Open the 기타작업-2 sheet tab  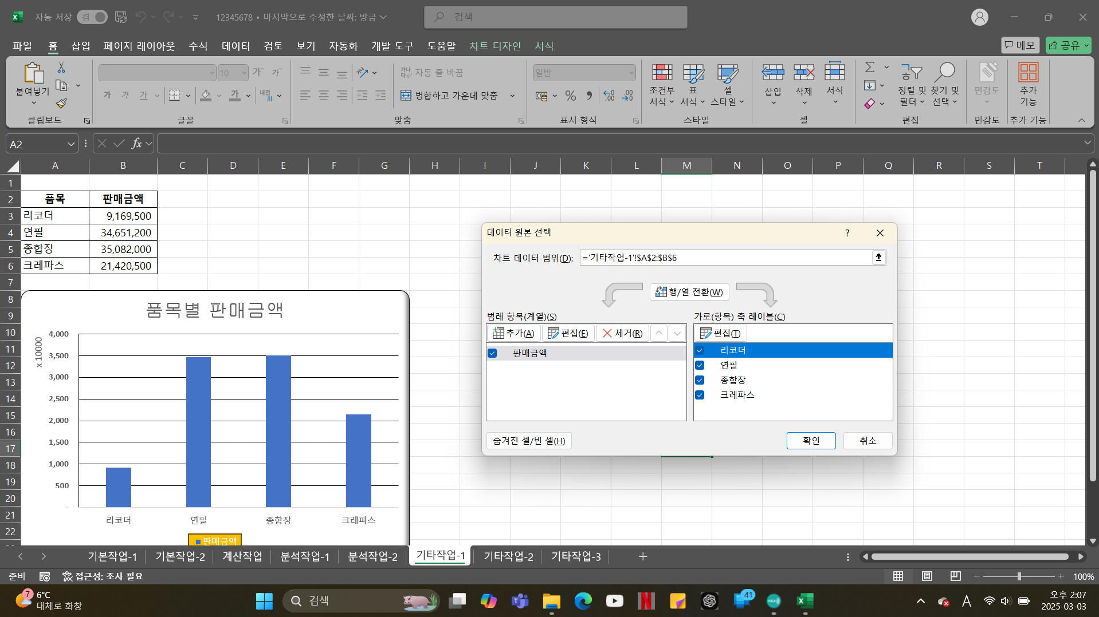pyautogui.click(x=508, y=556)
